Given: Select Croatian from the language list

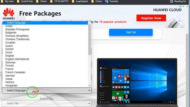Looking at the screenshot, I should (45, 43).
